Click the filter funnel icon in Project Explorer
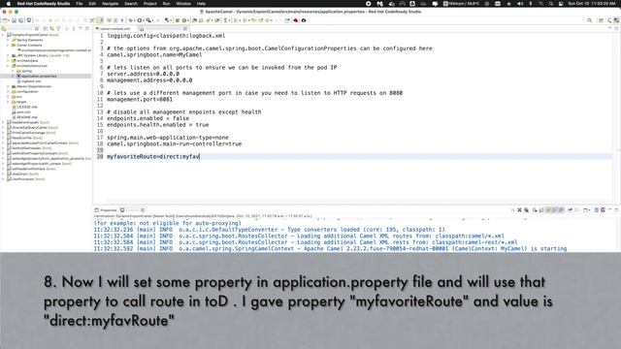 point(58,28)
